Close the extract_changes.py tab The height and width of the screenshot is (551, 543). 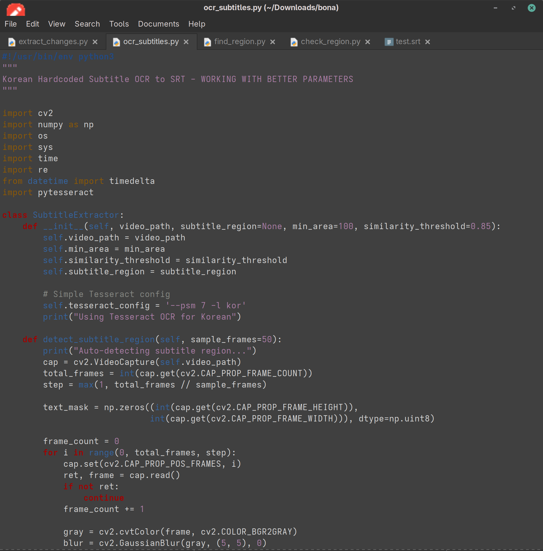(95, 42)
